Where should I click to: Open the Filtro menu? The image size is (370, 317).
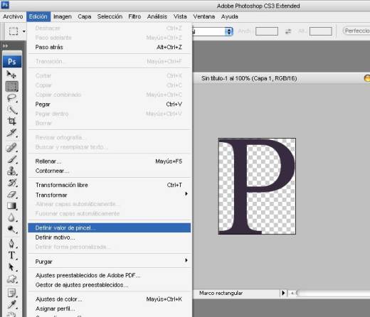134,16
